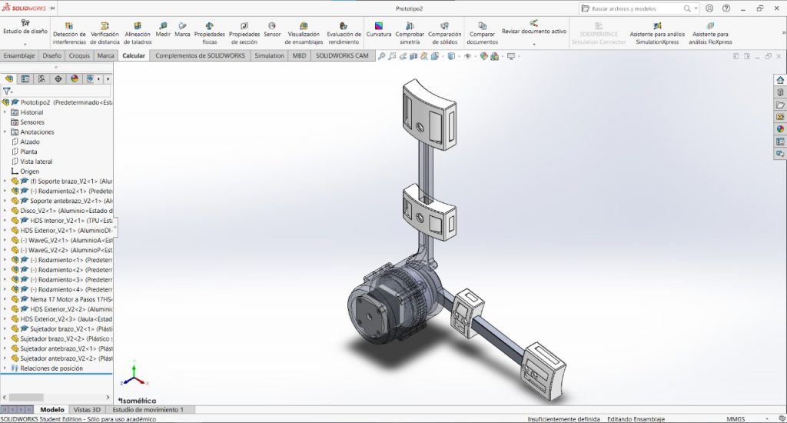The image size is (787, 423).
Task: Open the Estudio de diseño dropdown arrow
Action: pos(25,44)
